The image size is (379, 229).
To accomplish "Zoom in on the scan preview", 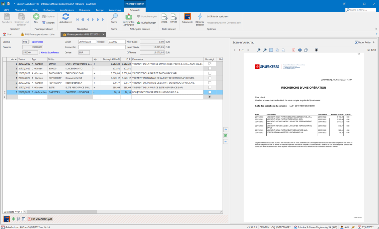I will tap(259, 50).
